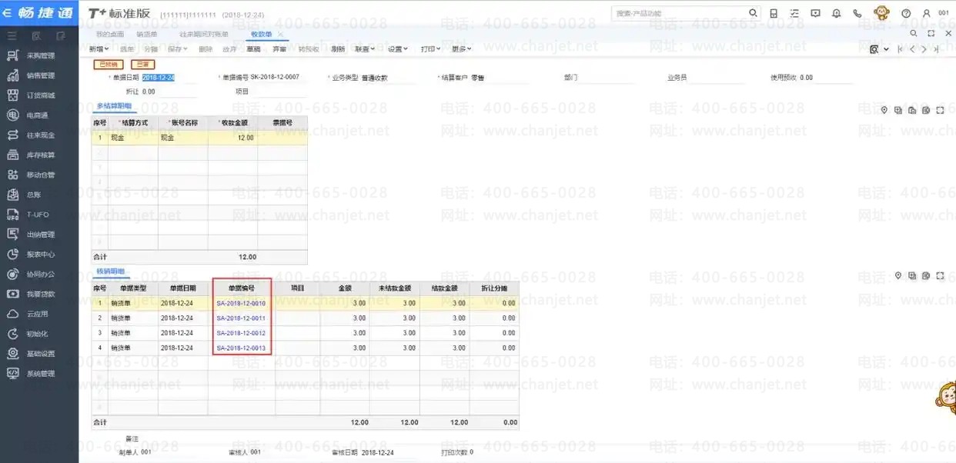The height and width of the screenshot is (463, 956).
Task: Open 采购管理 module in the sidebar
Action: click(40, 55)
